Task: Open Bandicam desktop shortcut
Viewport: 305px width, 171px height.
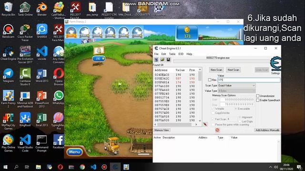Action: coord(8,31)
